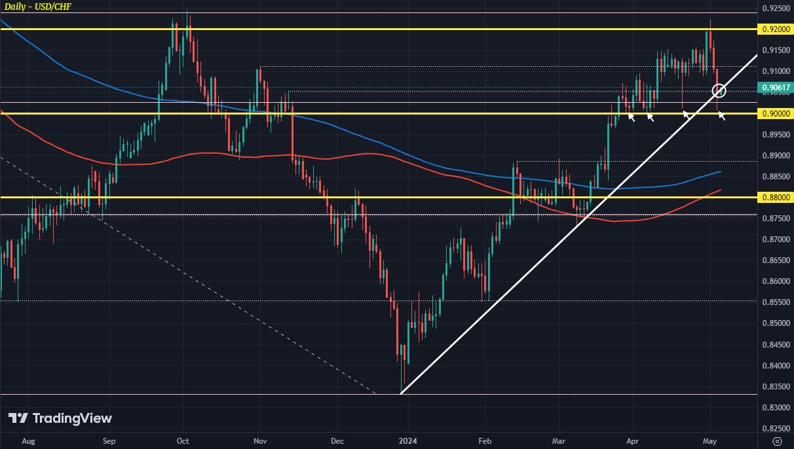
Task: Click the 0.83000 price axis label
Action: [776, 406]
